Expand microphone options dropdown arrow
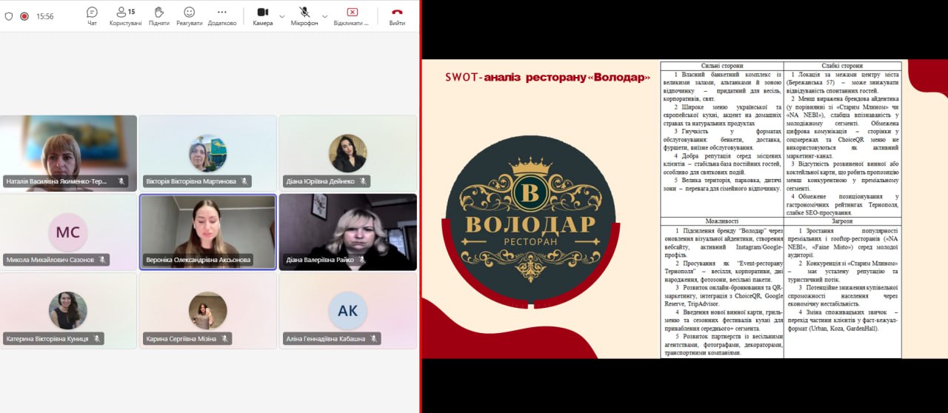 324,16
